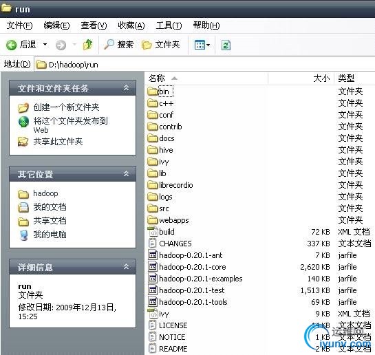Sort by the 大小 column header
Screen dimensions: 375x355
(x=301, y=78)
